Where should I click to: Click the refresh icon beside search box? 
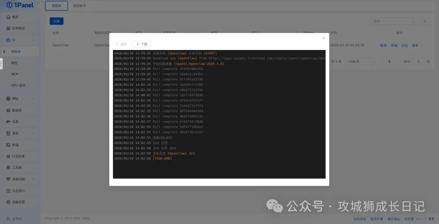coord(424,21)
